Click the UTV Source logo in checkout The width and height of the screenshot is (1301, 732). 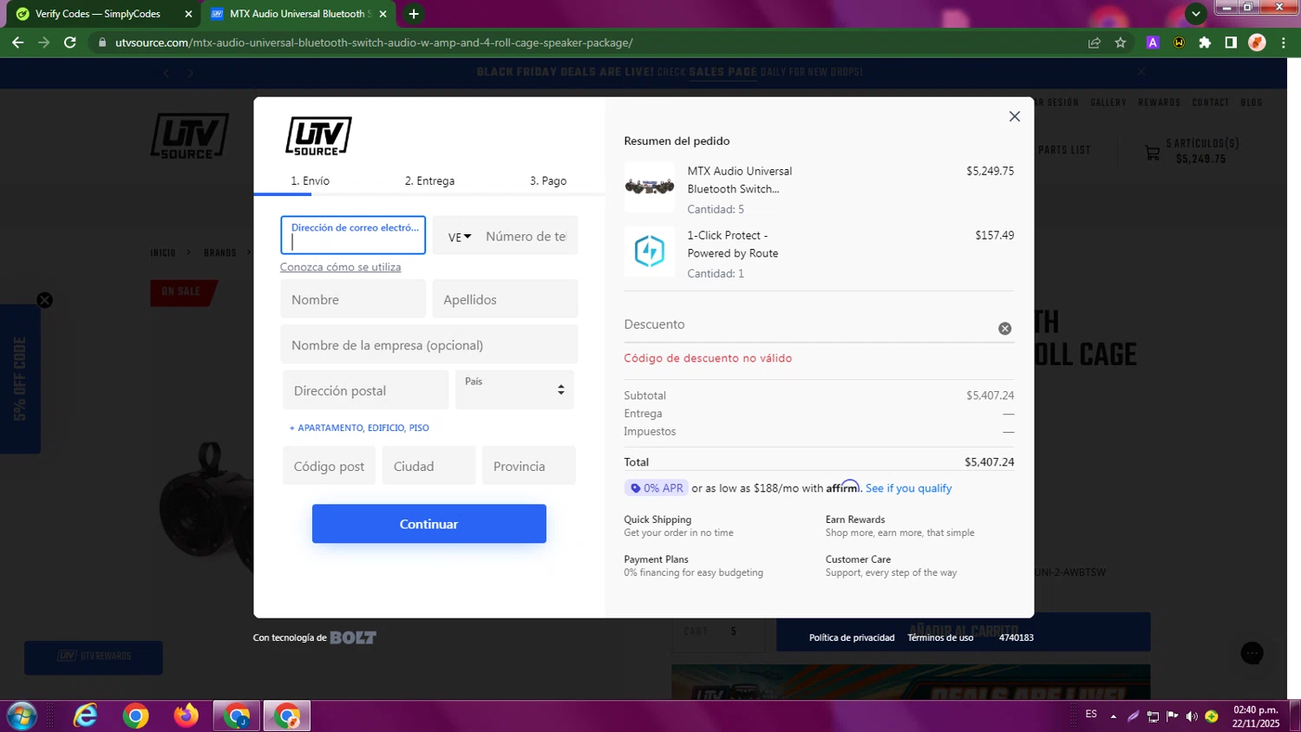tap(318, 136)
